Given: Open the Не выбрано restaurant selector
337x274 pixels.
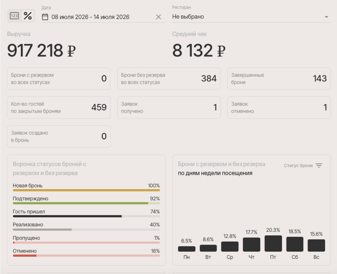Looking at the screenshot, I should click(x=251, y=17).
